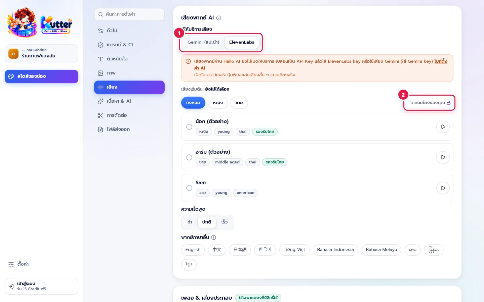Switch voice provider to Gemini (แนะนำ)

point(203,42)
